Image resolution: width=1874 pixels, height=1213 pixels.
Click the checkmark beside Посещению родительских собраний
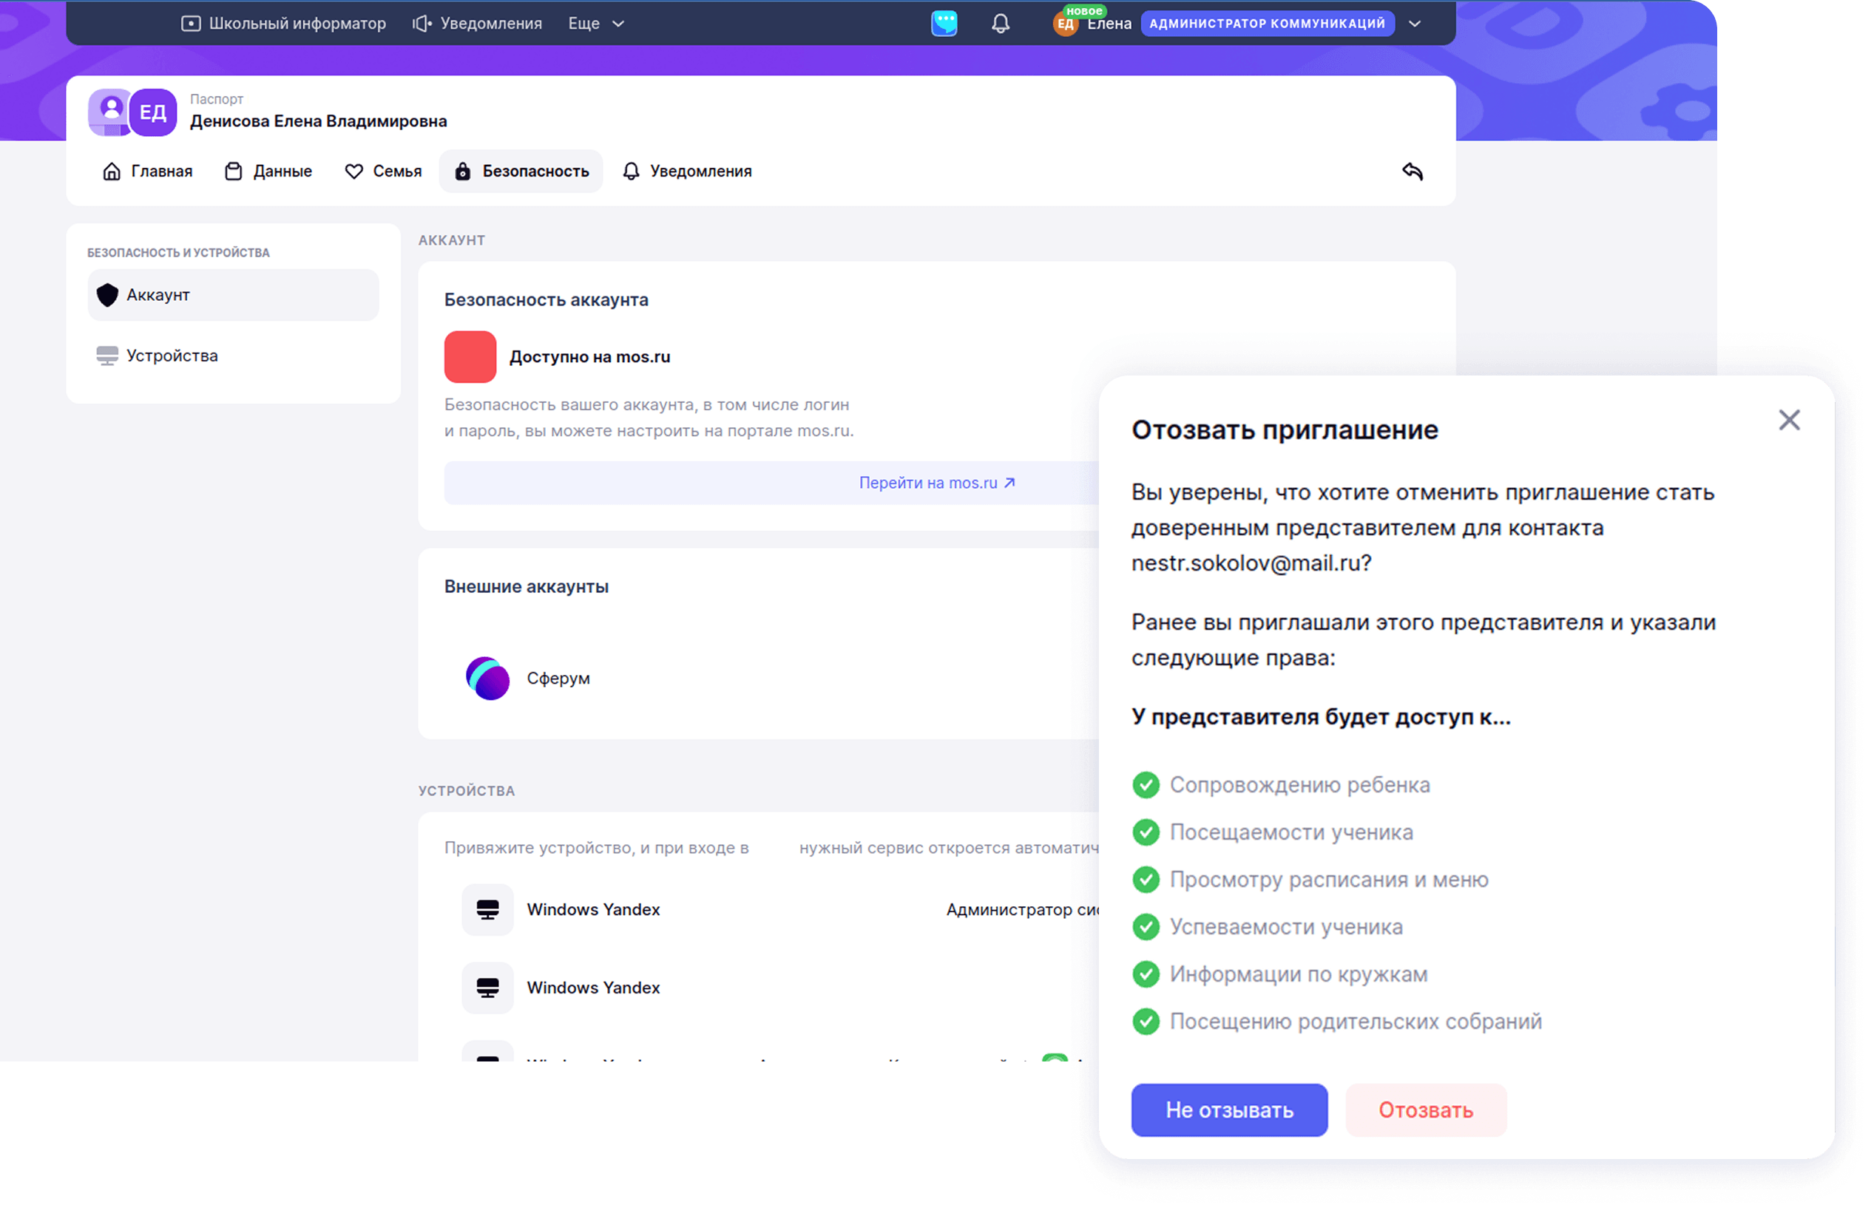coord(1146,1021)
